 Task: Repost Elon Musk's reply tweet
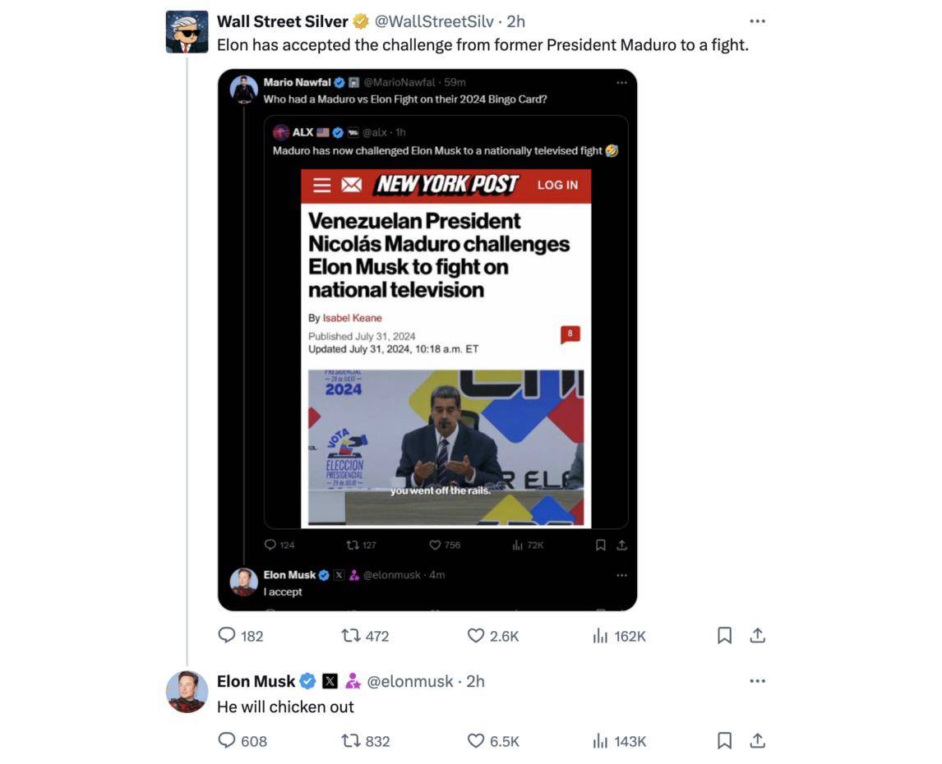click(x=351, y=741)
